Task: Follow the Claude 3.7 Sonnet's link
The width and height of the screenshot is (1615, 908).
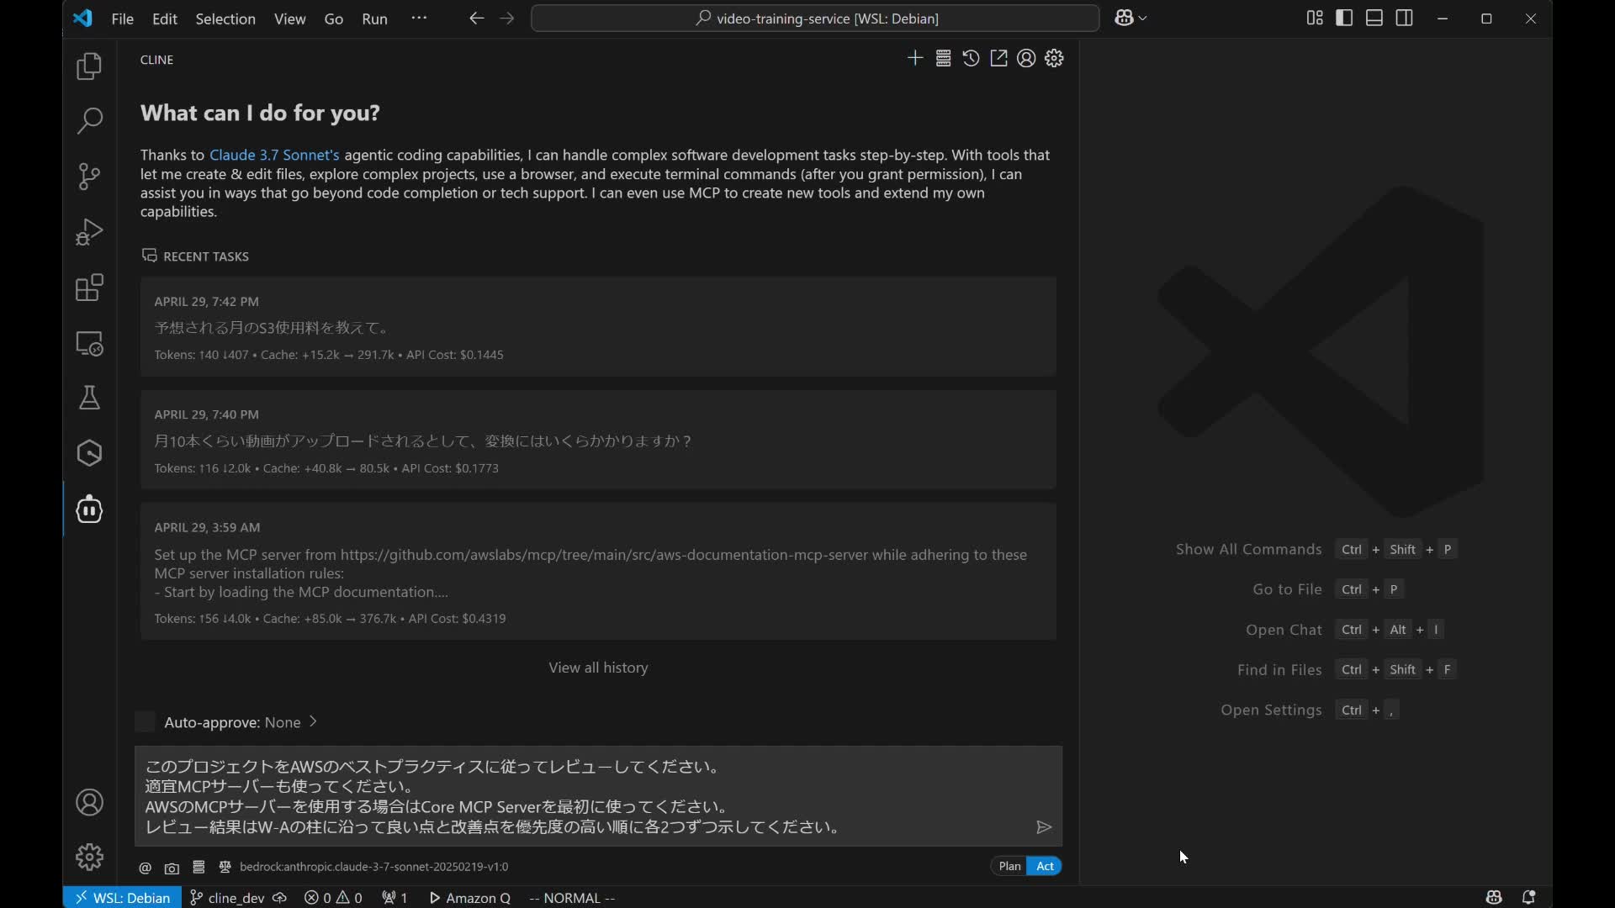Action: [x=274, y=155]
